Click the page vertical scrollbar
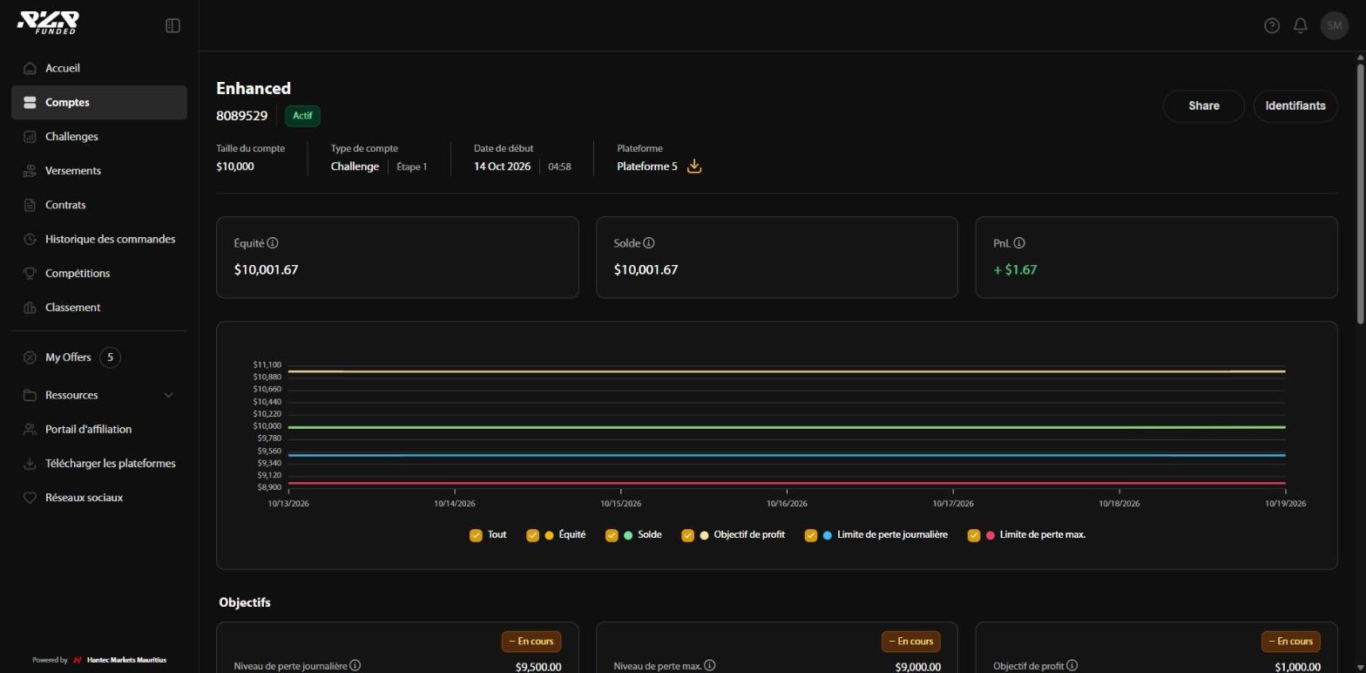 pos(1361,194)
